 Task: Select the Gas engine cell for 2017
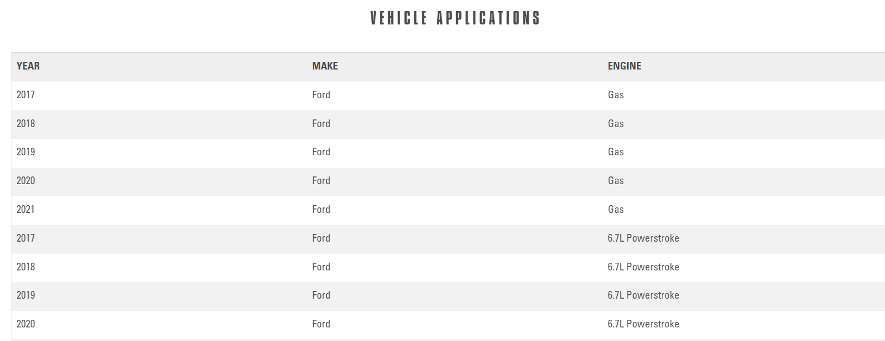pos(616,95)
